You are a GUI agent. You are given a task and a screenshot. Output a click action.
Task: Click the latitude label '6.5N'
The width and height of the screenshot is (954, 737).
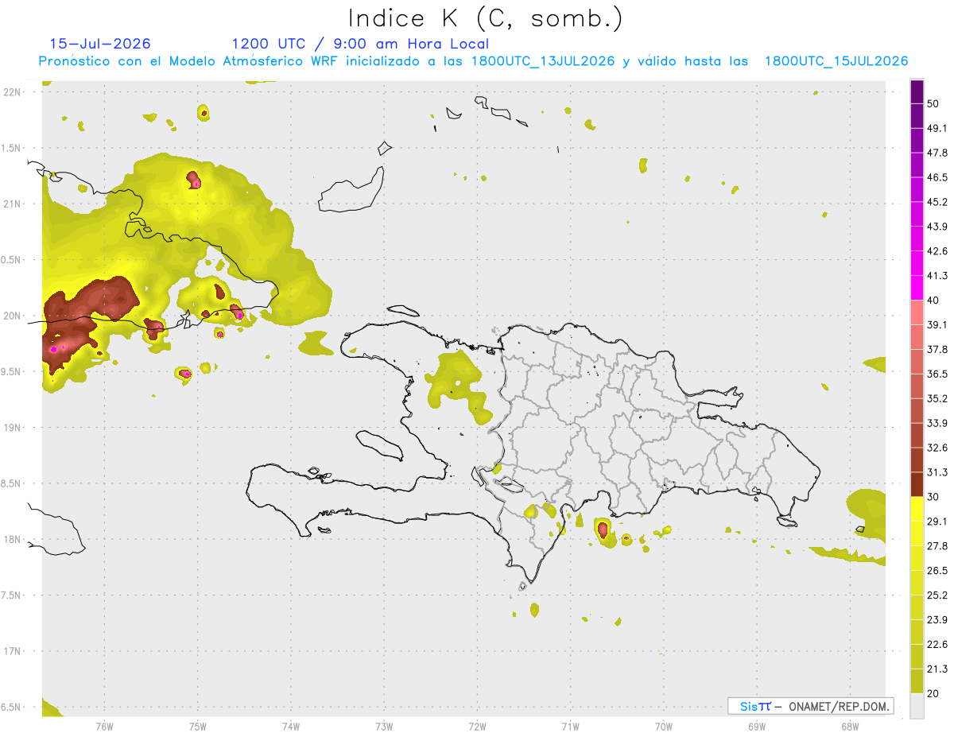[x=12, y=707]
